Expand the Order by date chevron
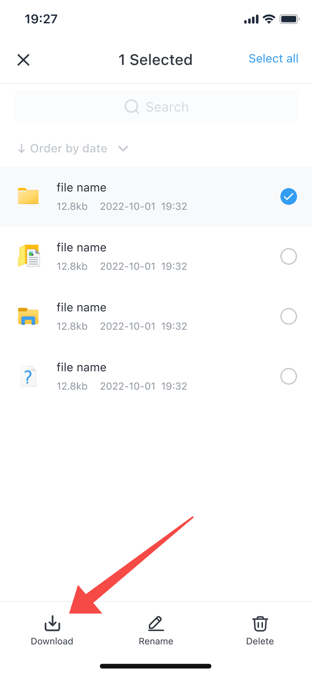Viewport: 312px width, 676px height. click(x=123, y=149)
